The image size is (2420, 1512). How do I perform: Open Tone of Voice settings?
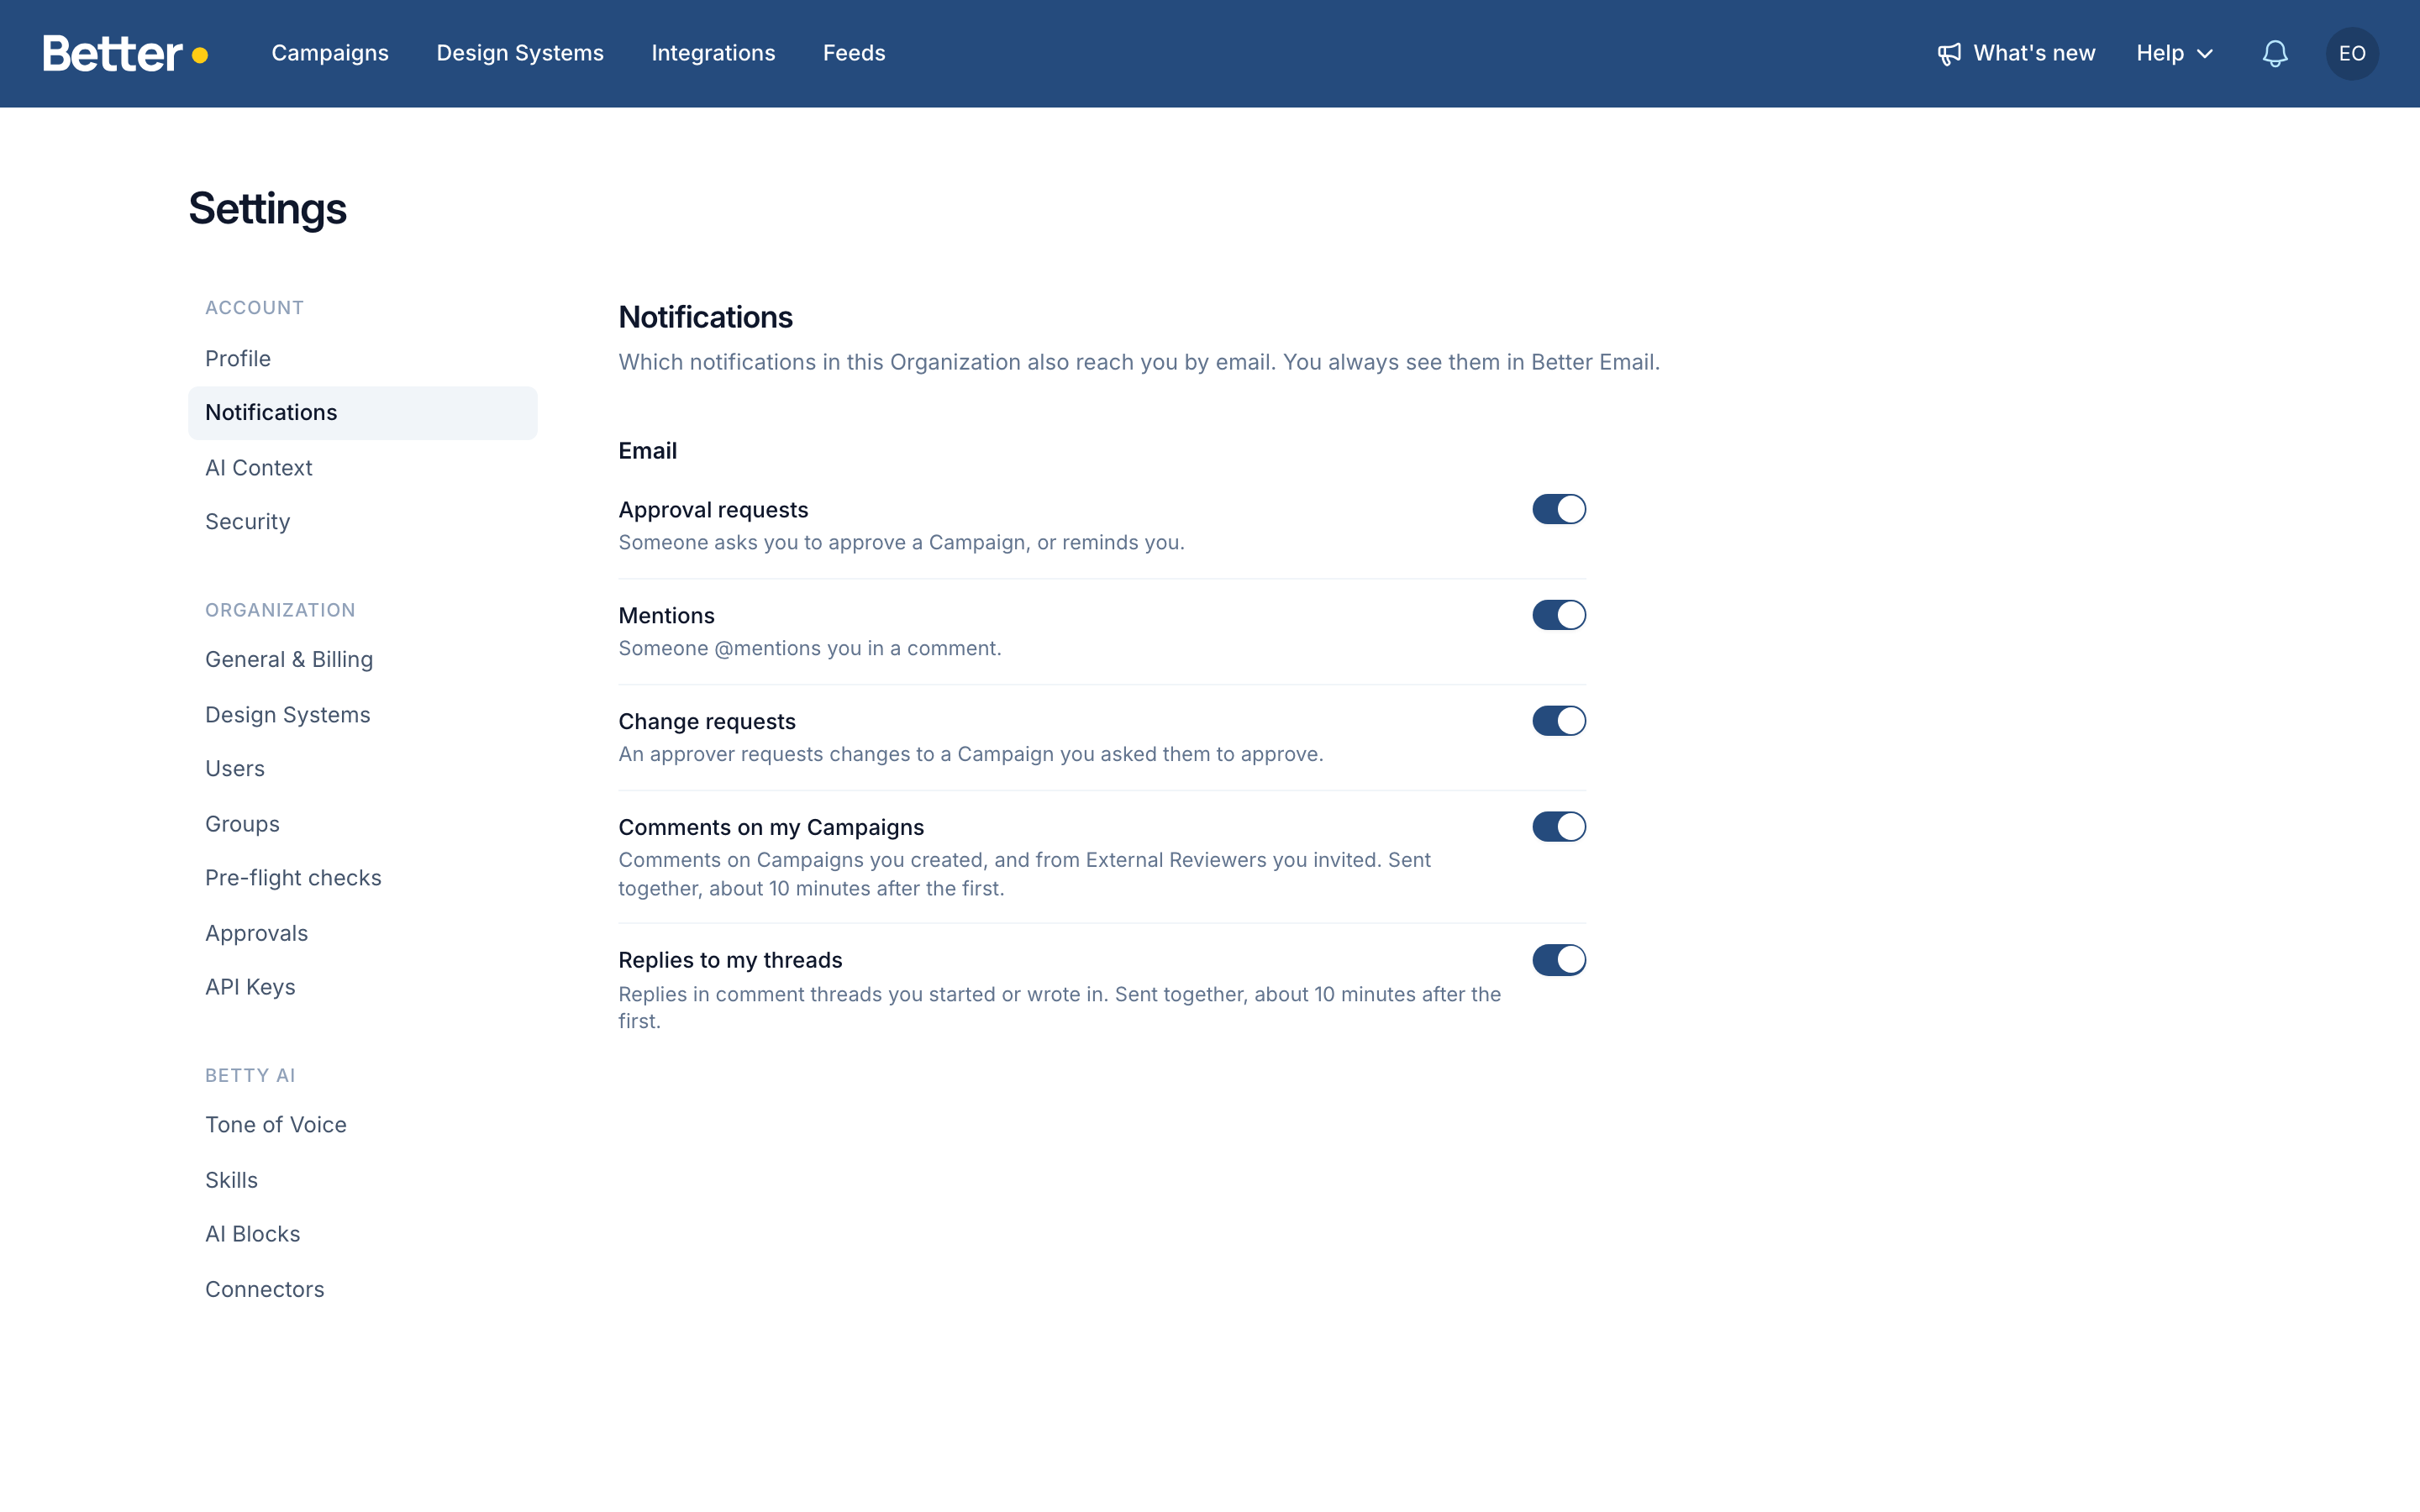coord(362,1125)
